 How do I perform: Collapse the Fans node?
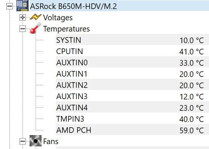[22, 141]
